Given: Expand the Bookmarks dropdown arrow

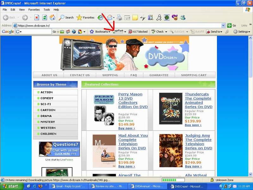Looking at the screenshot, I should coord(109,32).
